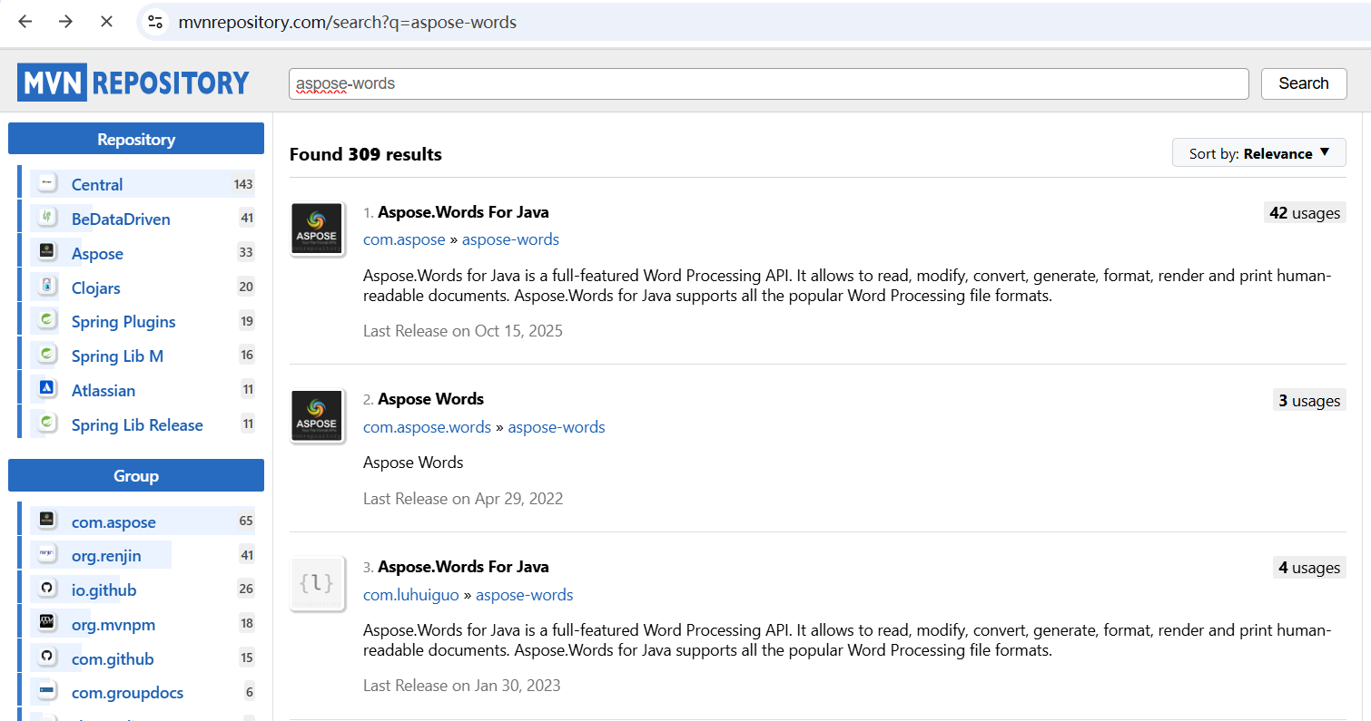Click the Spring Plugins icon
The height and width of the screenshot is (721, 1371).
click(x=47, y=320)
